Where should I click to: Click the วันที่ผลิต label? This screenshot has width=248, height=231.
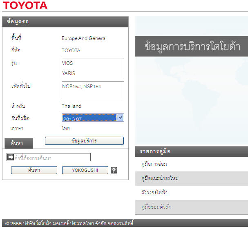[x=20, y=118]
